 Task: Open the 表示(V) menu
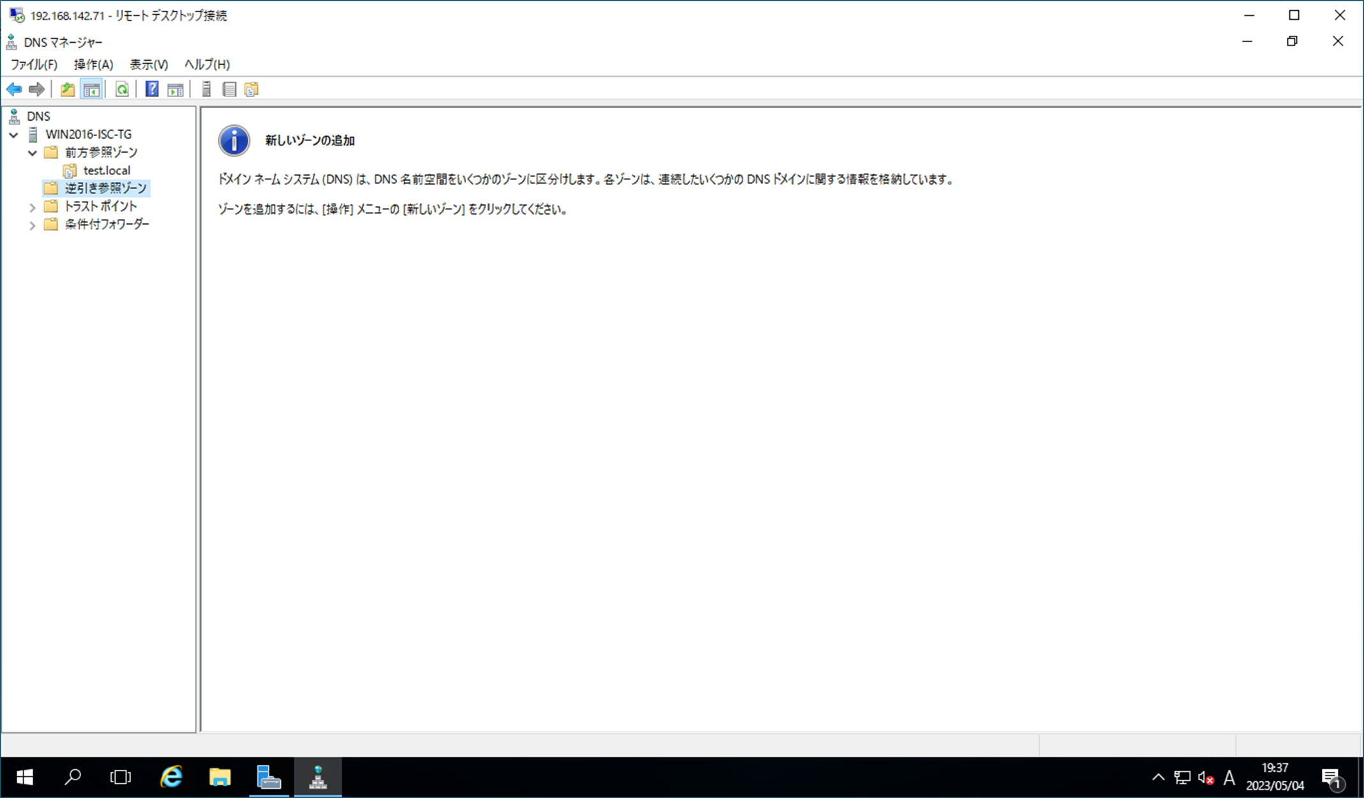149,64
